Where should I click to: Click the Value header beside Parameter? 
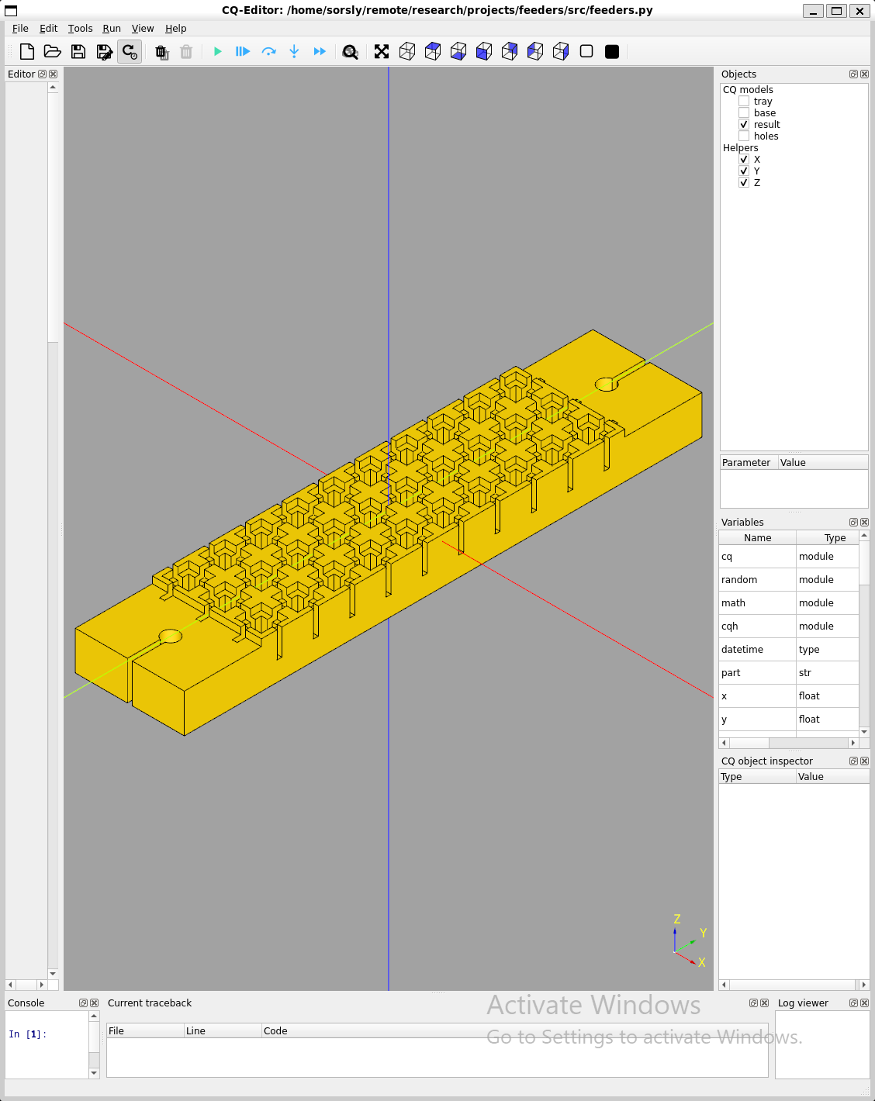tap(823, 463)
